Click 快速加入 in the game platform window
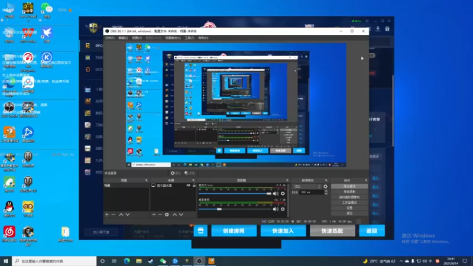Image resolution: width=473 pixels, height=266 pixels. click(x=283, y=231)
